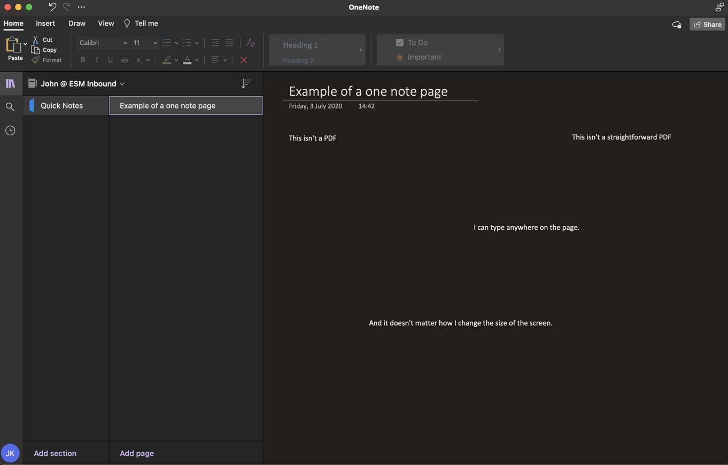Toggle underline formatting

111,60
